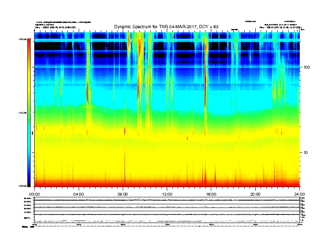The image size is (323, 250).
Task: Click the -155.00 color bar bottom label
Action: click(x=22, y=186)
